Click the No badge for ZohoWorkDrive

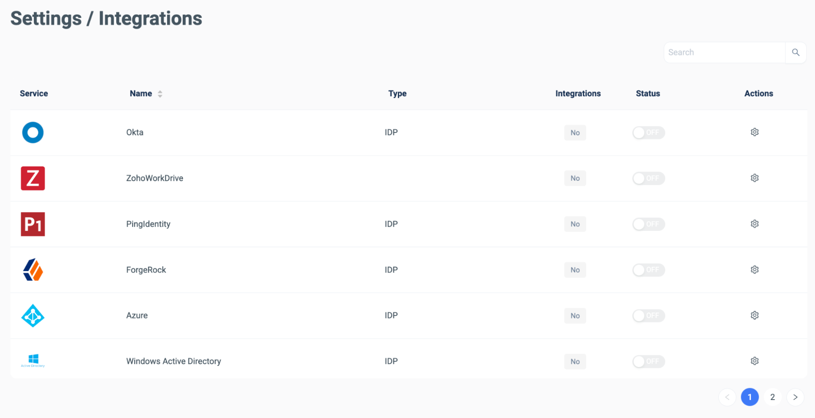point(575,178)
